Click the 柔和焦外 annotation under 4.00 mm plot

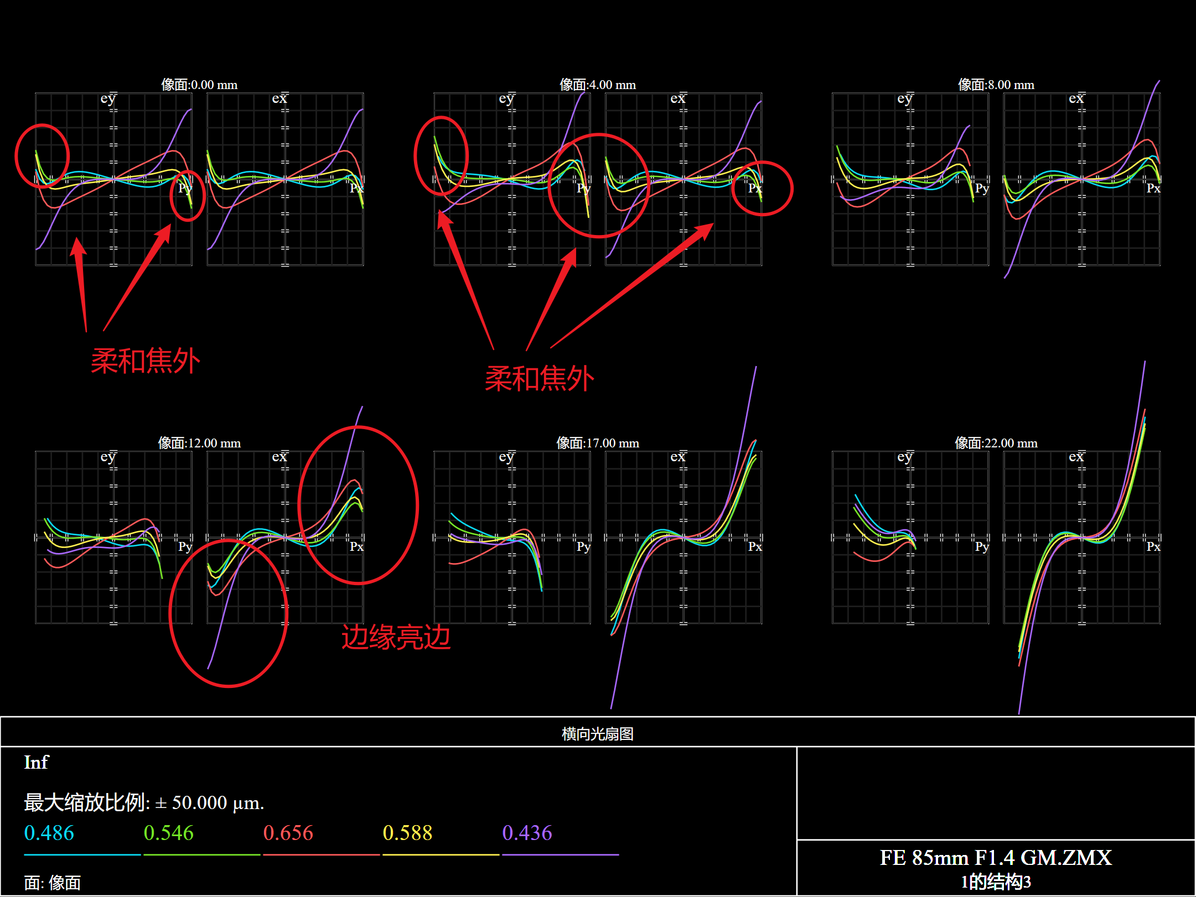point(539,379)
